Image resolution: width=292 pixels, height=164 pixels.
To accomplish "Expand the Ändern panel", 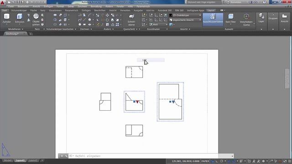I will (109, 29).
